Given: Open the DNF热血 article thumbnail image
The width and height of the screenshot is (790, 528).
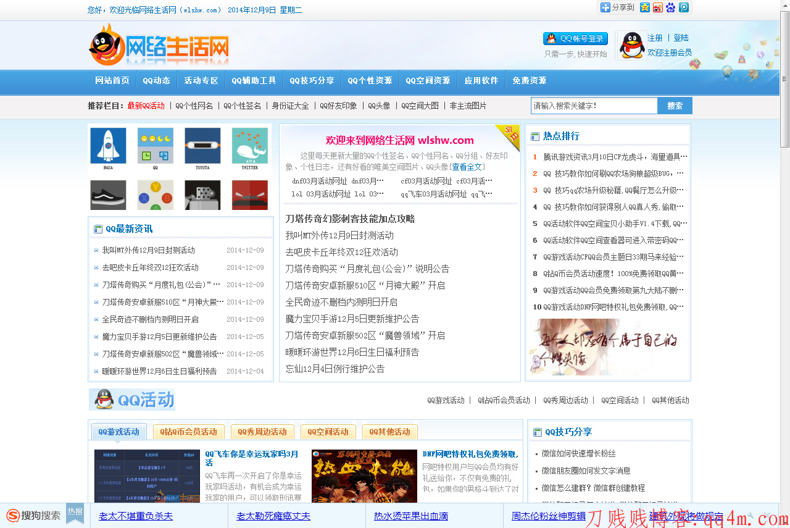Looking at the screenshot, I should click(x=364, y=476).
